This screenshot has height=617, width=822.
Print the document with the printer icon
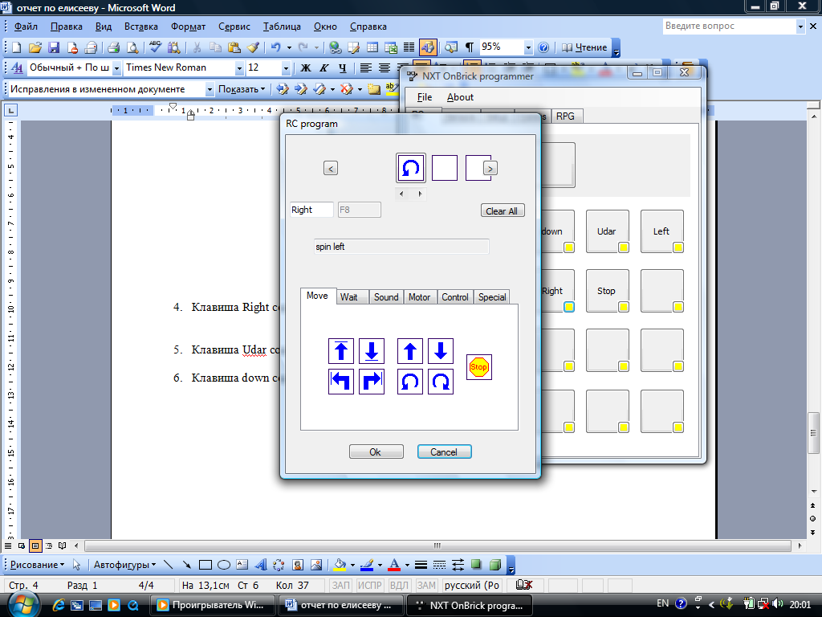pos(113,47)
